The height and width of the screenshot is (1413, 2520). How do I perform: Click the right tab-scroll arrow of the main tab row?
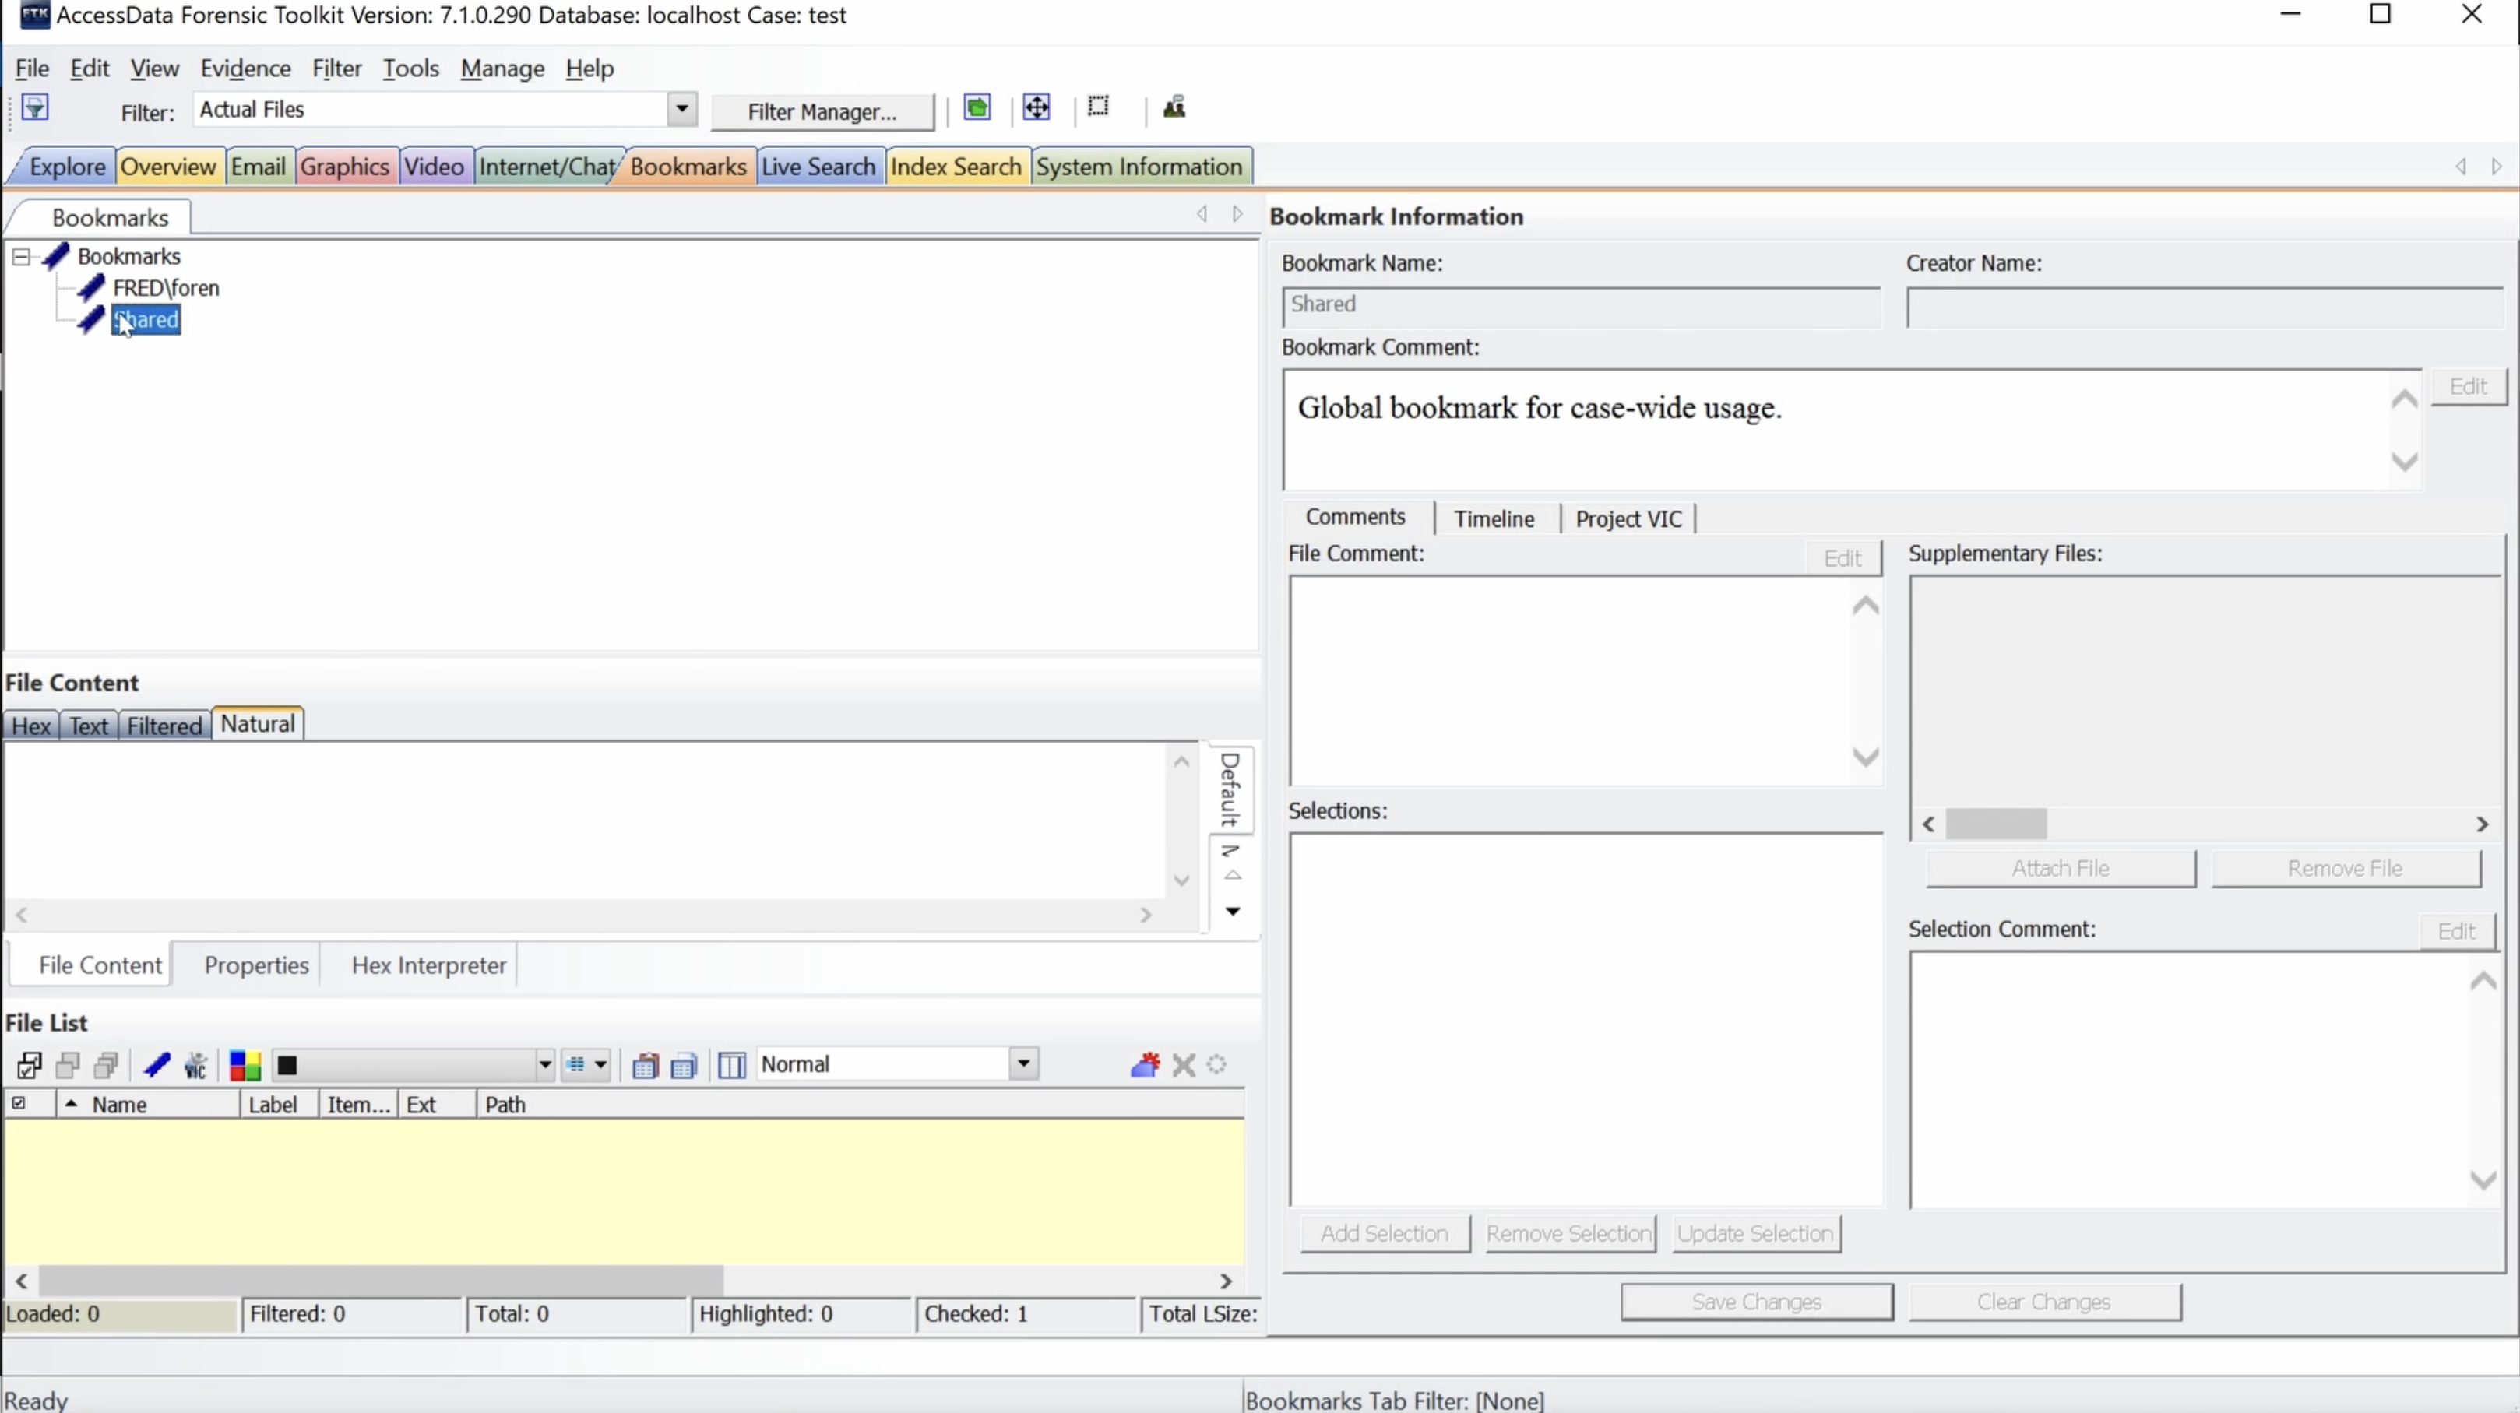[2497, 167]
